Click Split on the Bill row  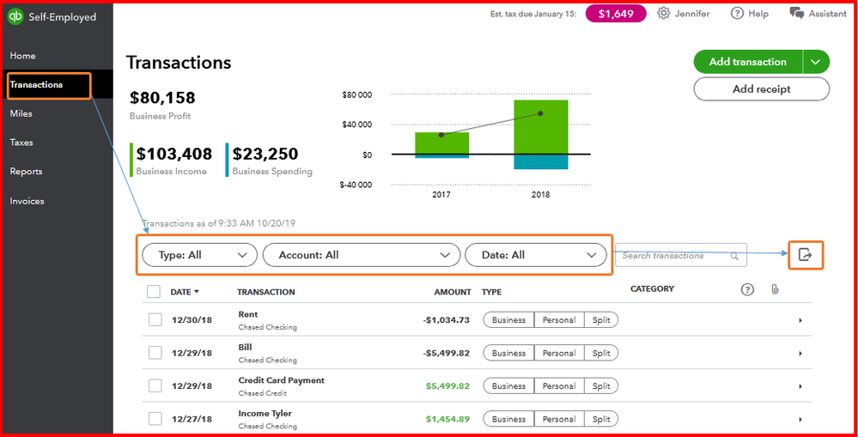(x=601, y=354)
